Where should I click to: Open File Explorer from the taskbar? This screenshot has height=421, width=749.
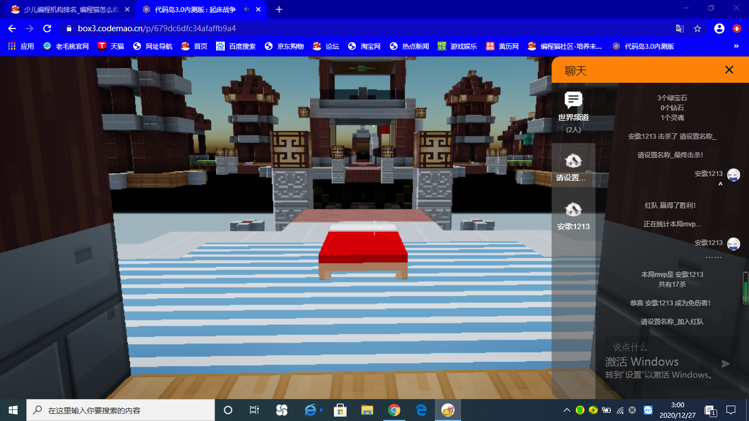point(367,410)
